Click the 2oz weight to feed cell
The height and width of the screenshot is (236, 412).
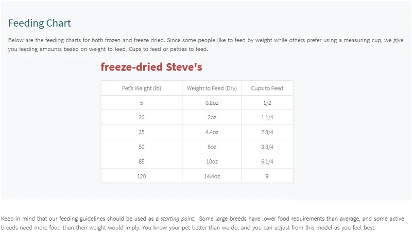pyautogui.click(x=212, y=117)
